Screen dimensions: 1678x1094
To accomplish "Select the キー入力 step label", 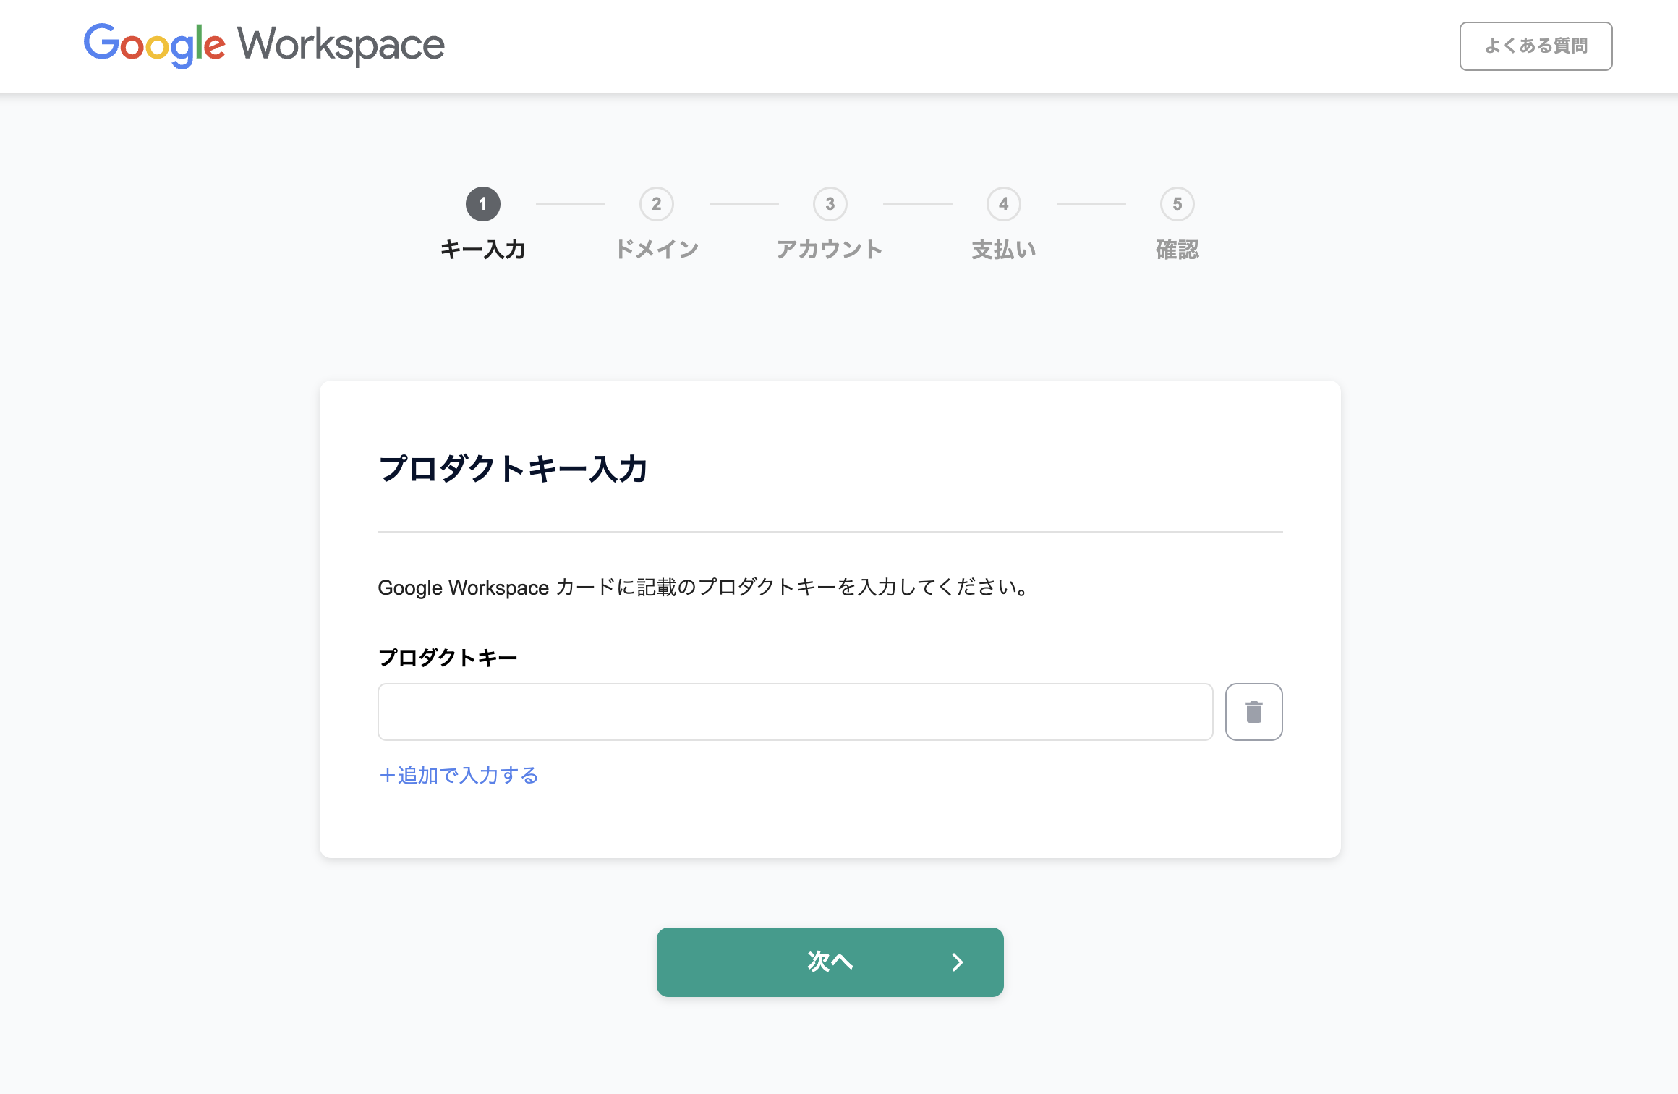I will (x=483, y=249).
